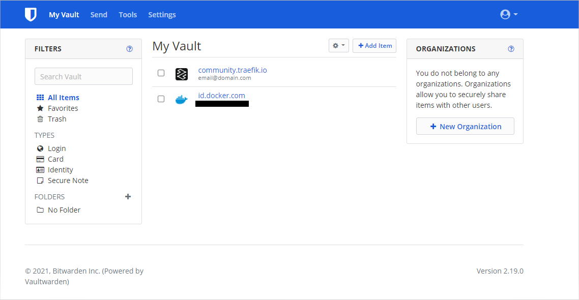This screenshot has height=300, width=579.
Task: Filter by Identity type
Action: coord(54,170)
